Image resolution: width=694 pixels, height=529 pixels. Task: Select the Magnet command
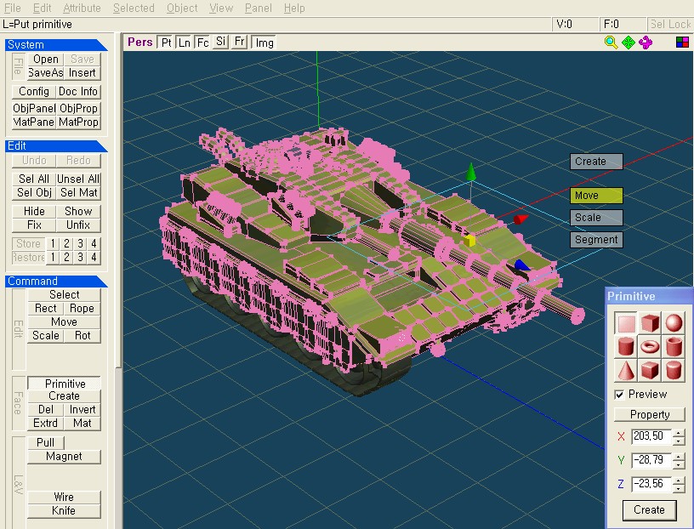click(64, 457)
